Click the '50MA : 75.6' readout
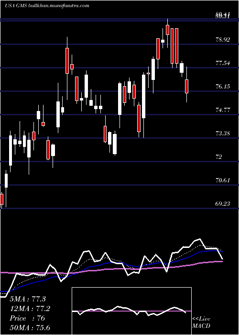The height and width of the screenshot is (335, 239). 30,328
